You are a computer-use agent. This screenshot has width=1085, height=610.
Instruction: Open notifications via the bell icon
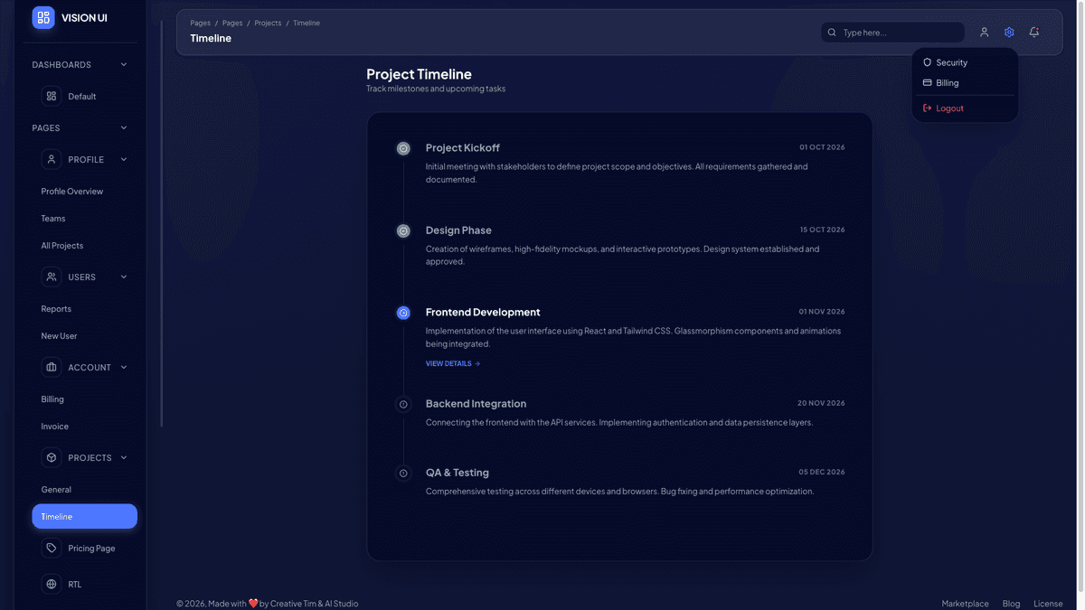click(1033, 32)
